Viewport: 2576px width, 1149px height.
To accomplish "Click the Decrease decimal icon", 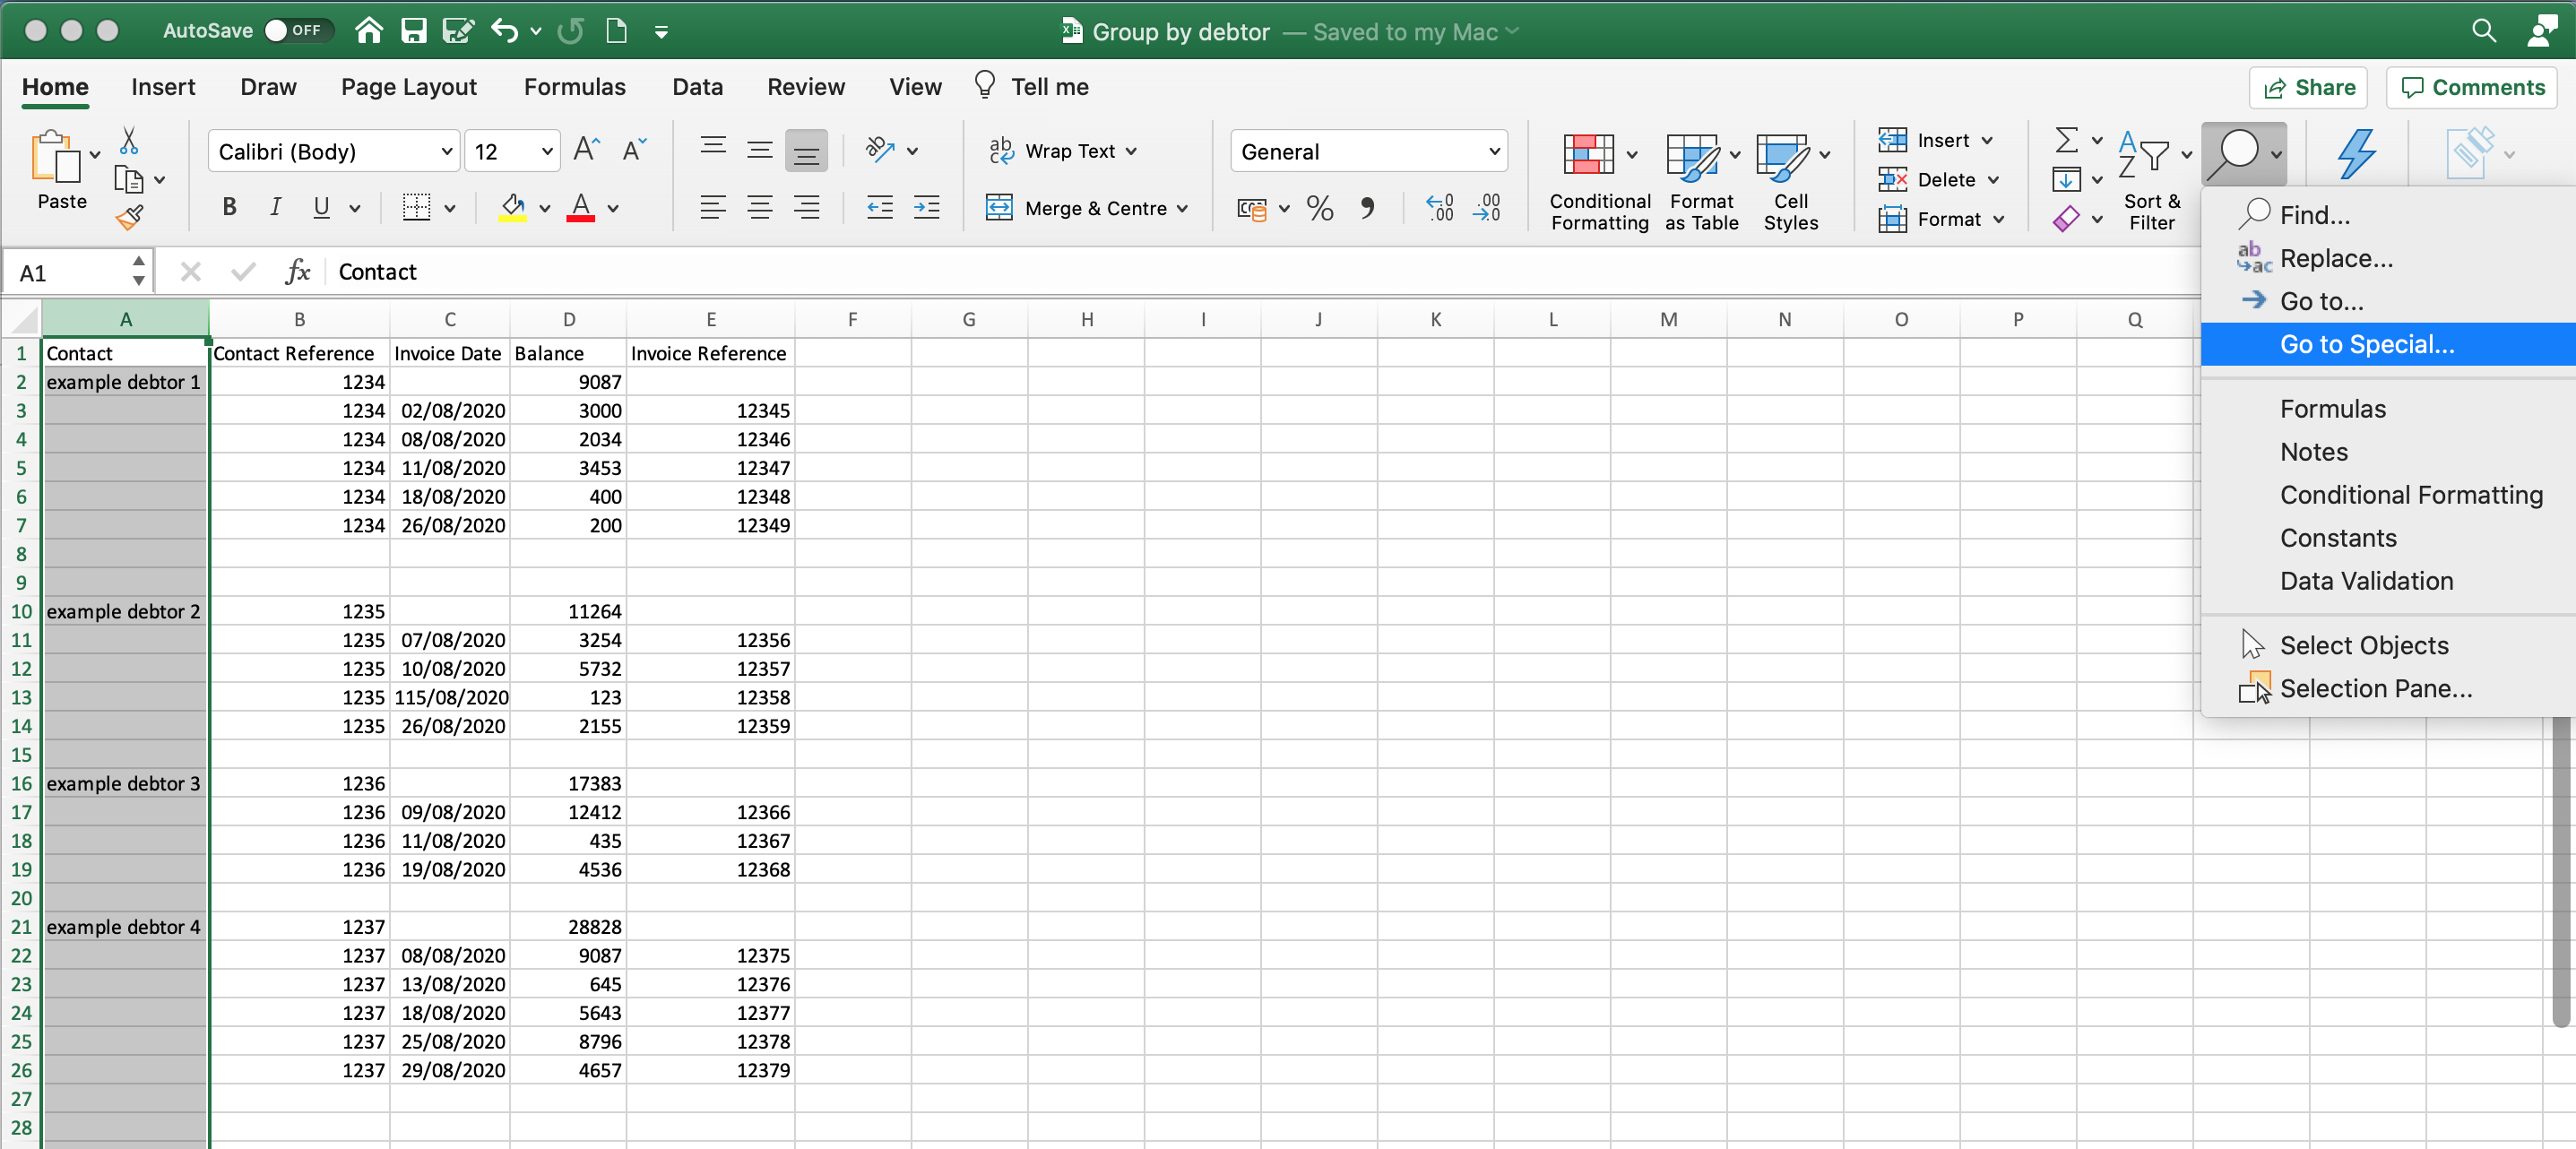I will point(1487,208).
